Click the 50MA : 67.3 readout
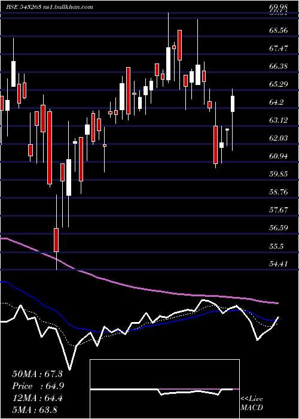This screenshot has width=299, height=419. point(37,374)
